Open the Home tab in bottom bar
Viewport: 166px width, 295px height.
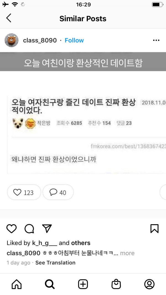(x=17, y=284)
